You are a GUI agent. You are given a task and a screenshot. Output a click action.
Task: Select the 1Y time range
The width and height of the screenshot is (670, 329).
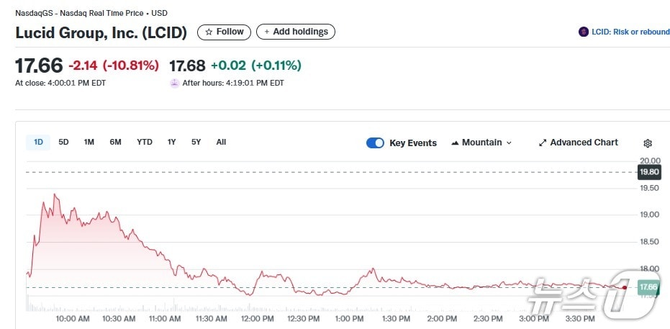pyautogui.click(x=171, y=142)
